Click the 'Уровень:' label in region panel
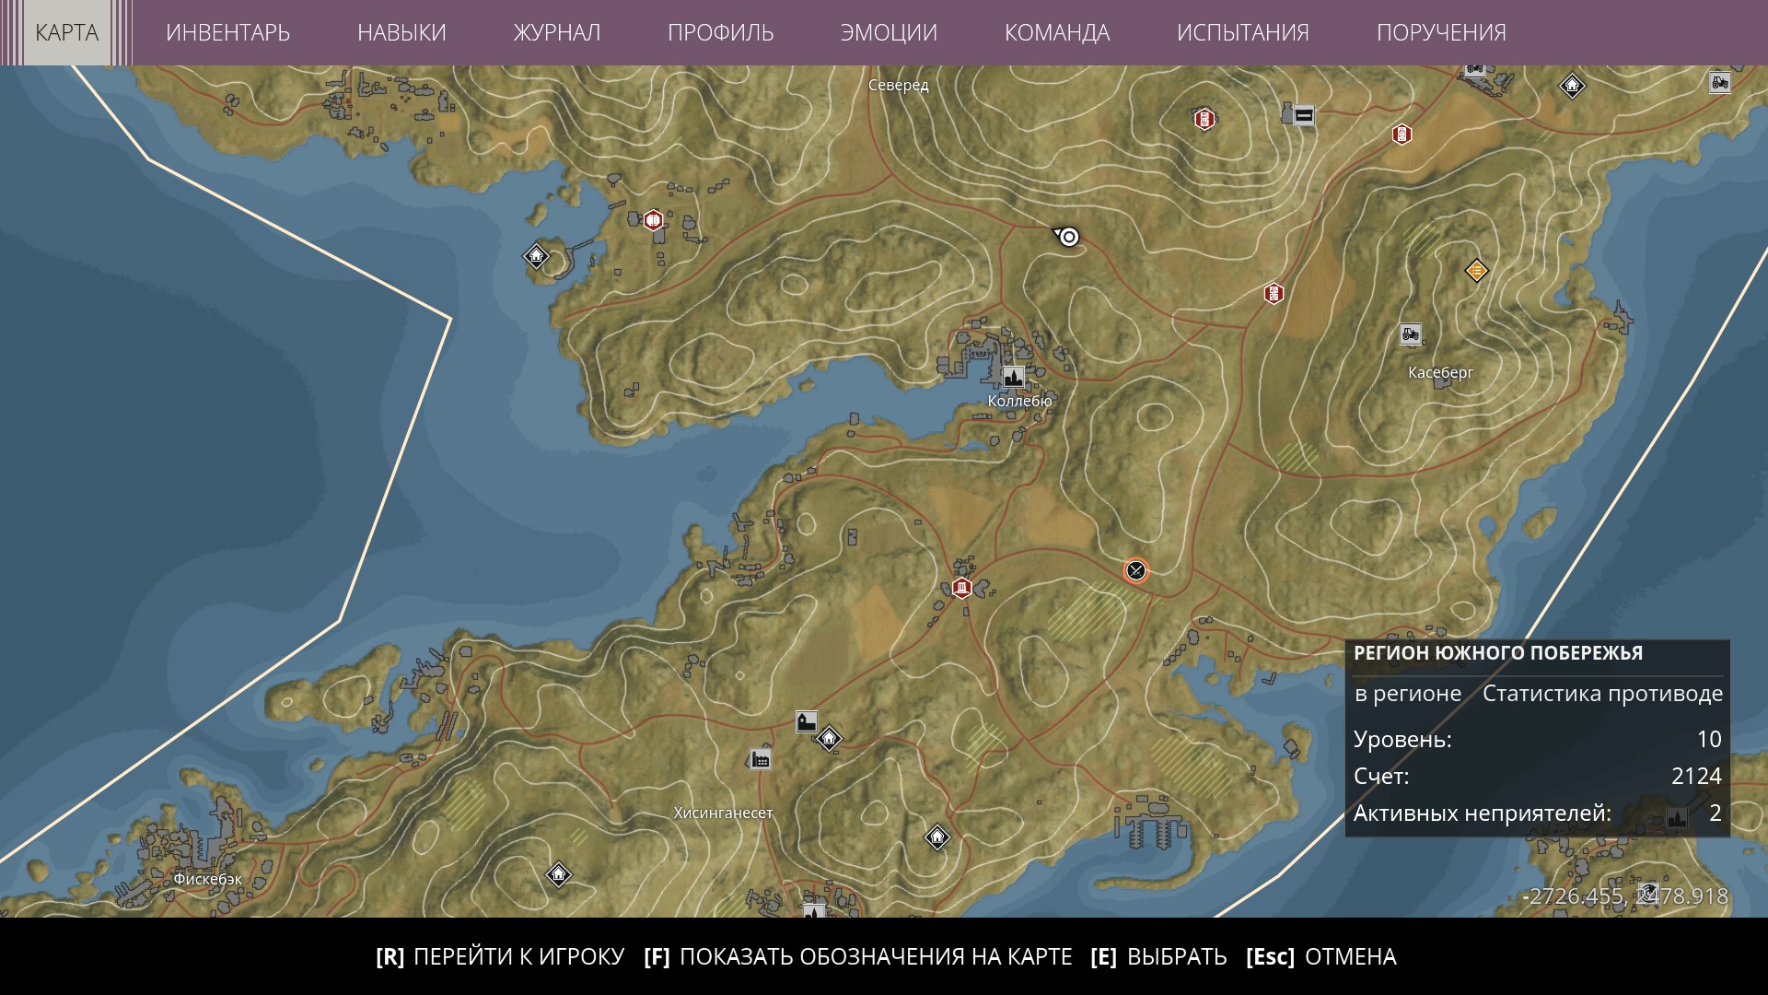The width and height of the screenshot is (1768, 995). click(1402, 739)
